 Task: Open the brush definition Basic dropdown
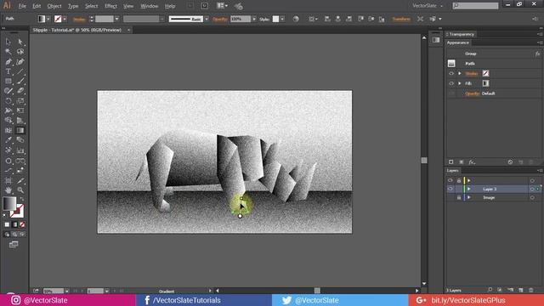207,19
